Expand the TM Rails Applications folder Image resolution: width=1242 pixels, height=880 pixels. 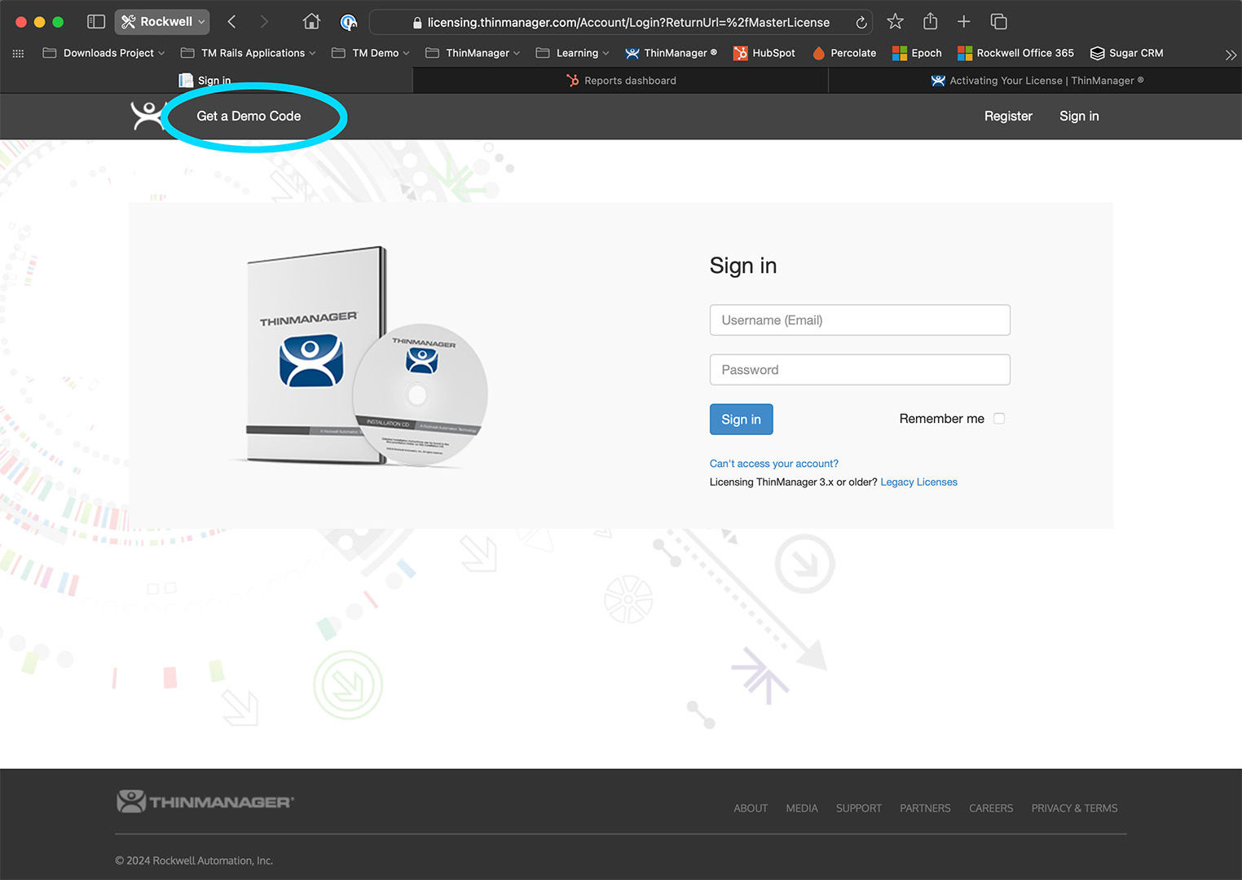[248, 53]
